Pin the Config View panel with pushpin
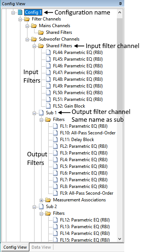 click(121, 4)
